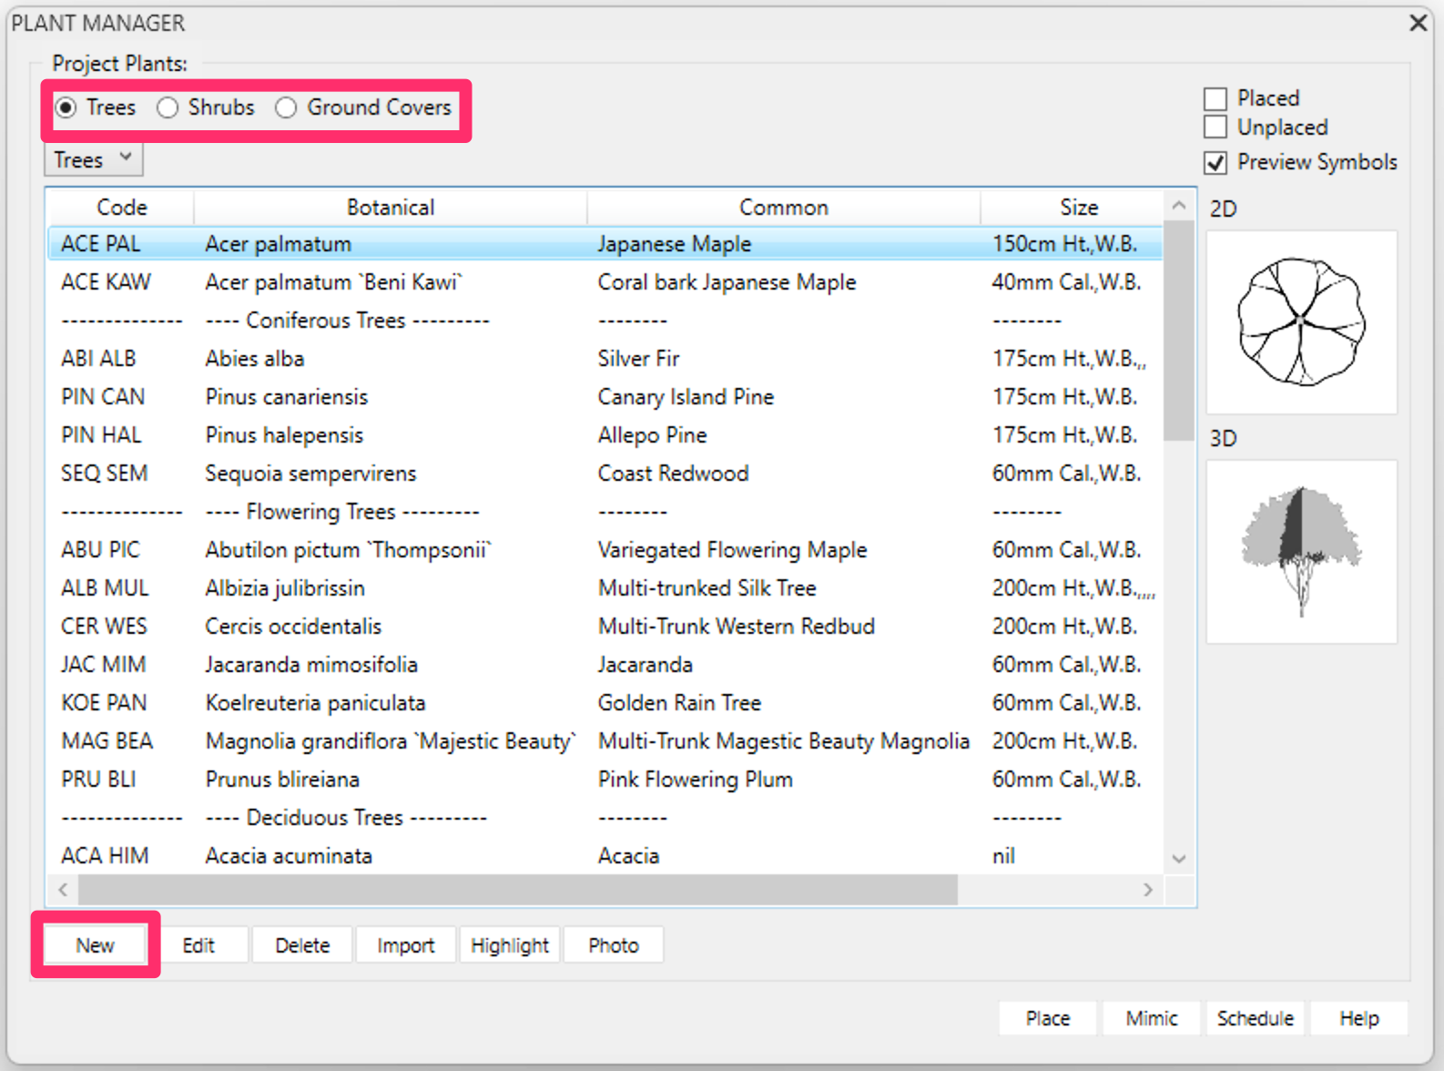This screenshot has height=1071, width=1444.
Task: Click the Import button
Action: [406, 945]
